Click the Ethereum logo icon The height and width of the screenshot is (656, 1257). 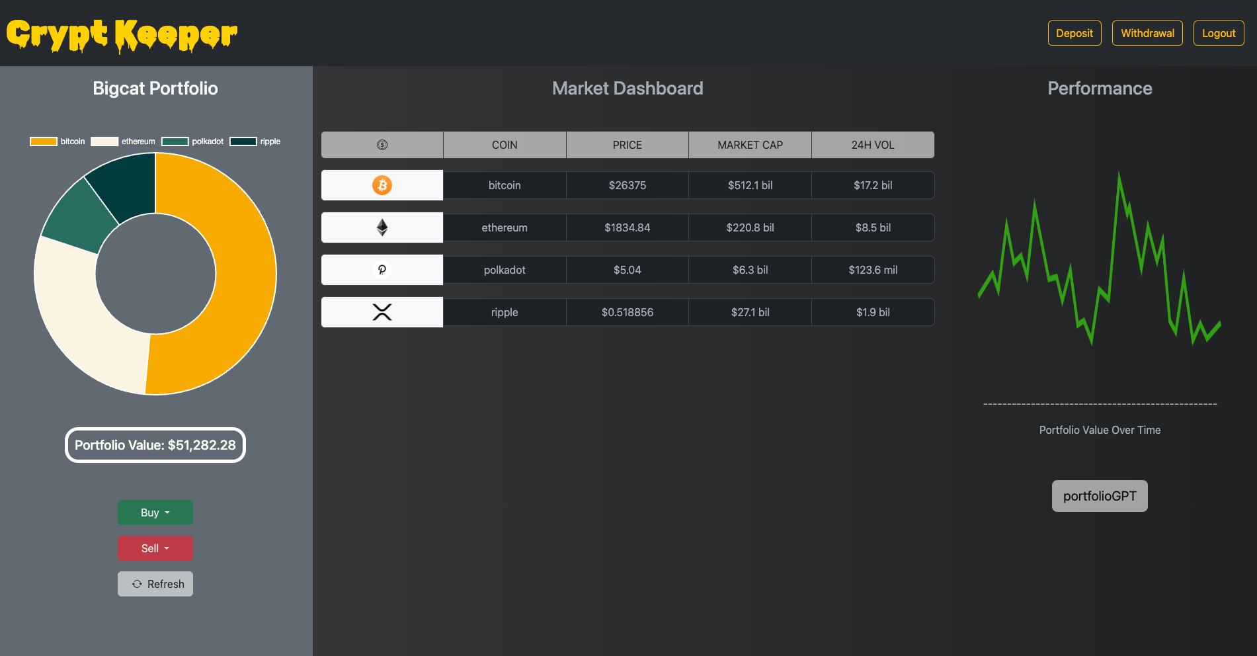click(x=382, y=227)
